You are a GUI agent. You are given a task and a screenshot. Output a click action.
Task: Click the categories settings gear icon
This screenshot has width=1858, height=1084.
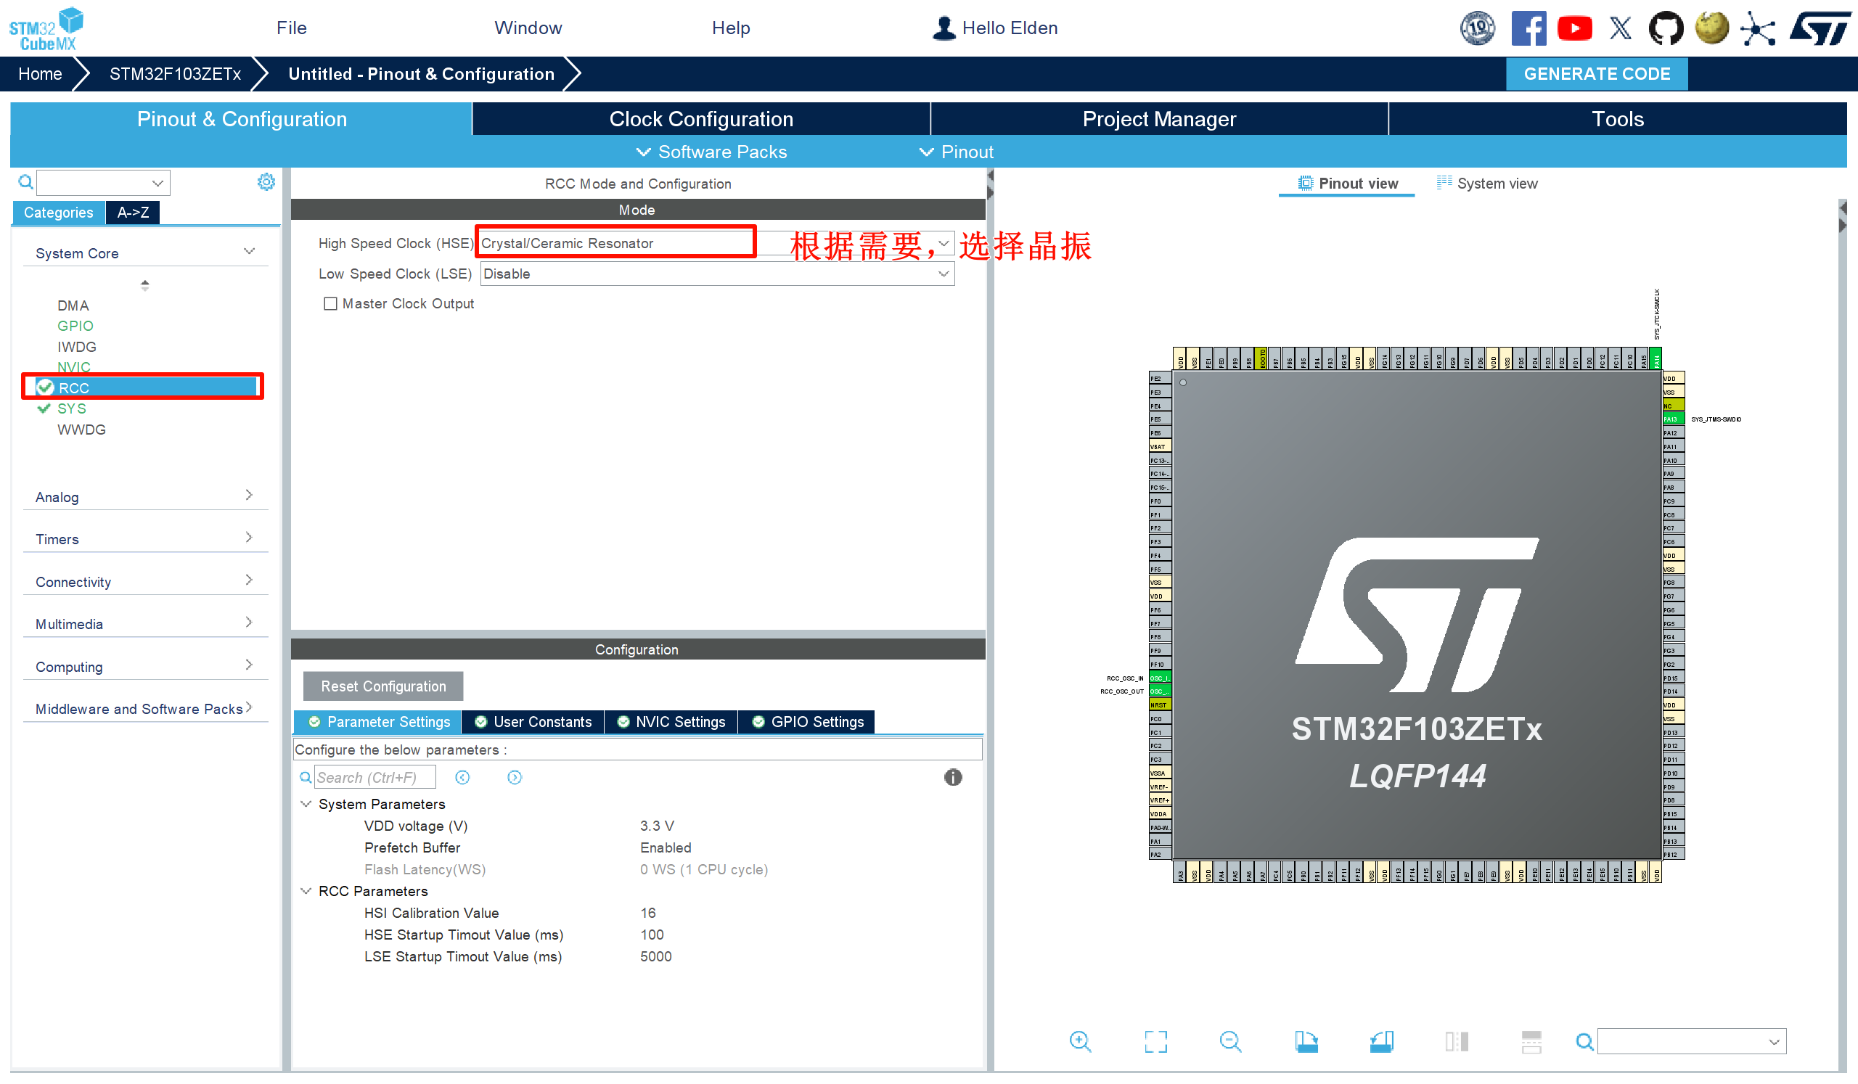[266, 182]
